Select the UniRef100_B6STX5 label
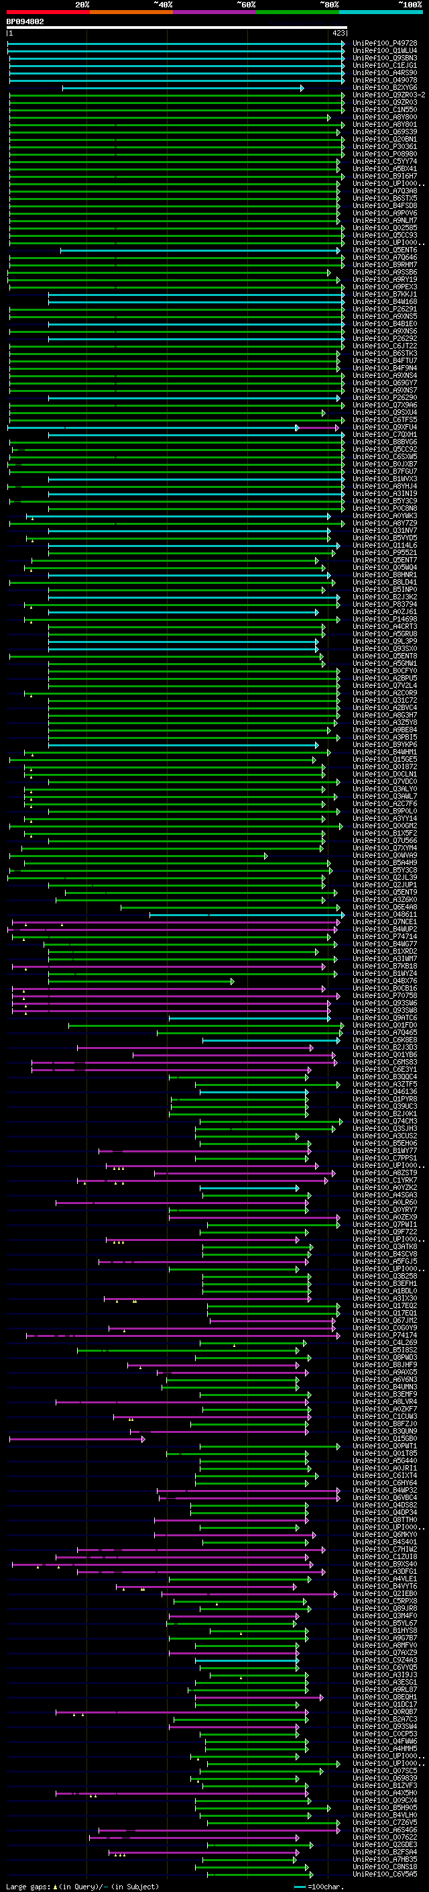The width and height of the screenshot is (429, 1892). click(x=385, y=198)
